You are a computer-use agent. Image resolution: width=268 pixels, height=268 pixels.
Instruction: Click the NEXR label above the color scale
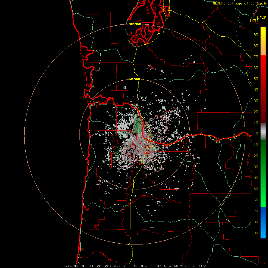[261, 18]
